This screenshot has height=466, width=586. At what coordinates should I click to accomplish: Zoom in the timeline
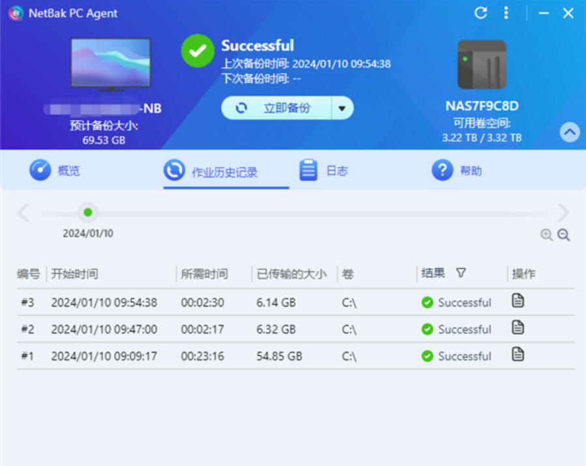tap(546, 235)
